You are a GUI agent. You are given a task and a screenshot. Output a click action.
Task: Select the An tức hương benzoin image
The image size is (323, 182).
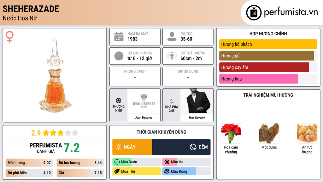coord(307,134)
